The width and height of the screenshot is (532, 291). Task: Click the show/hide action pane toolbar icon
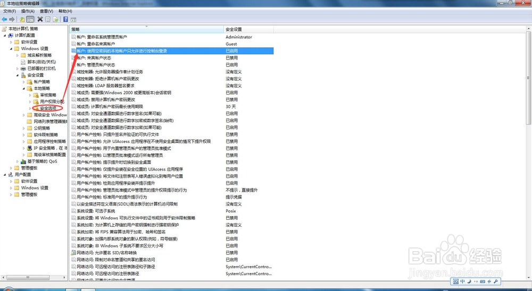click(73, 19)
